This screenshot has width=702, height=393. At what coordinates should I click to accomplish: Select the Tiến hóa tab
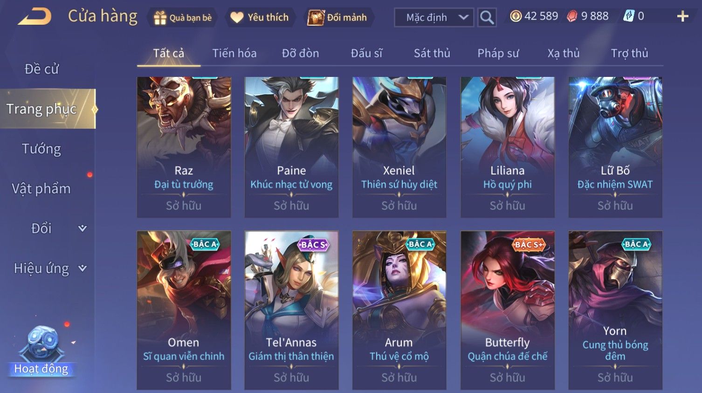coord(234,53)
